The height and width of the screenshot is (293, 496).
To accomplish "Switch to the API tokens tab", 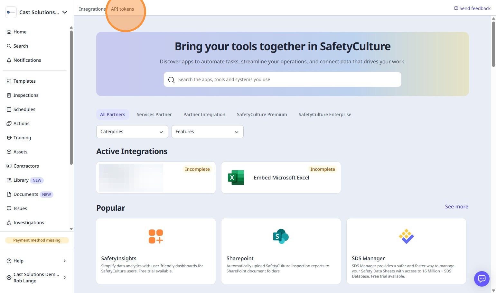I will (x=123, y=9).
